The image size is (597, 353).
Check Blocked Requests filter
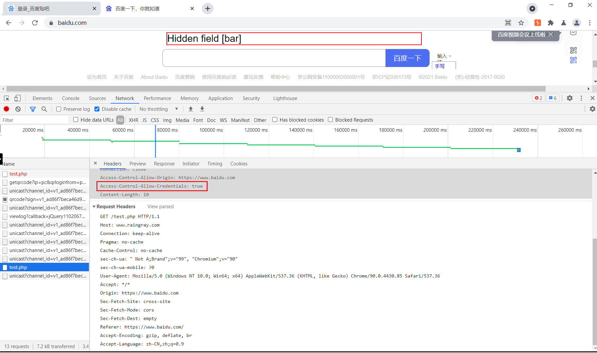[331, 120]
